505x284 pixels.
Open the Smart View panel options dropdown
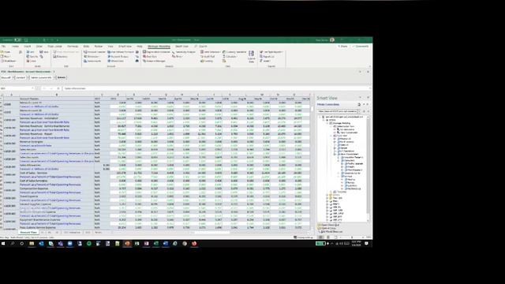pos(360,98)
